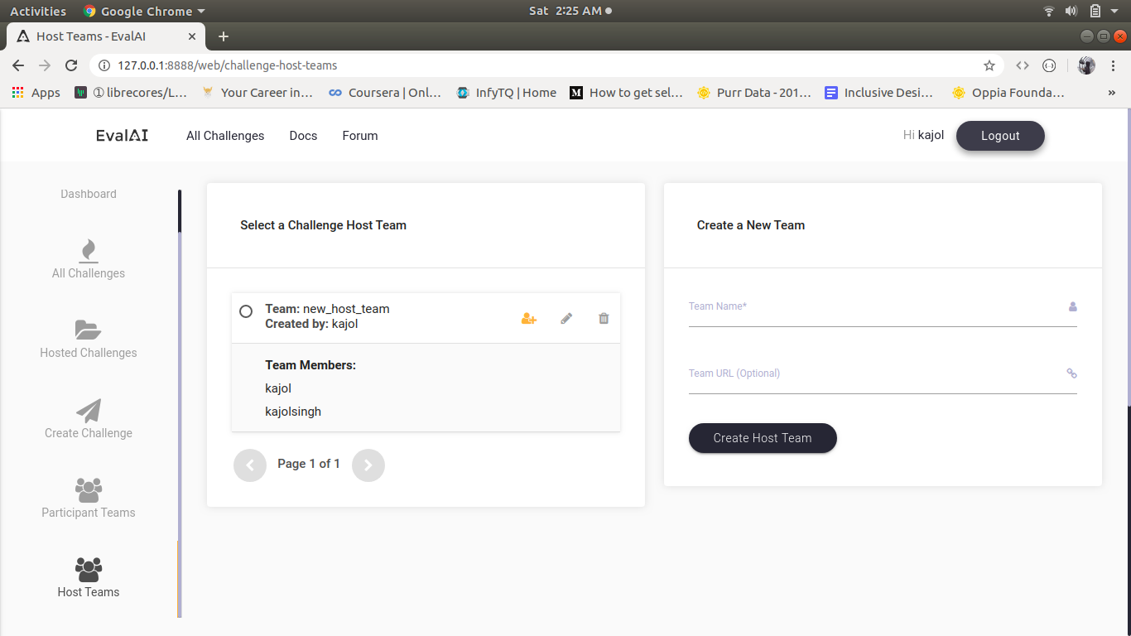Screen dimensions: 1131x636
Task: Click the browser forward arrow
Action: click(x=45, y=65)
